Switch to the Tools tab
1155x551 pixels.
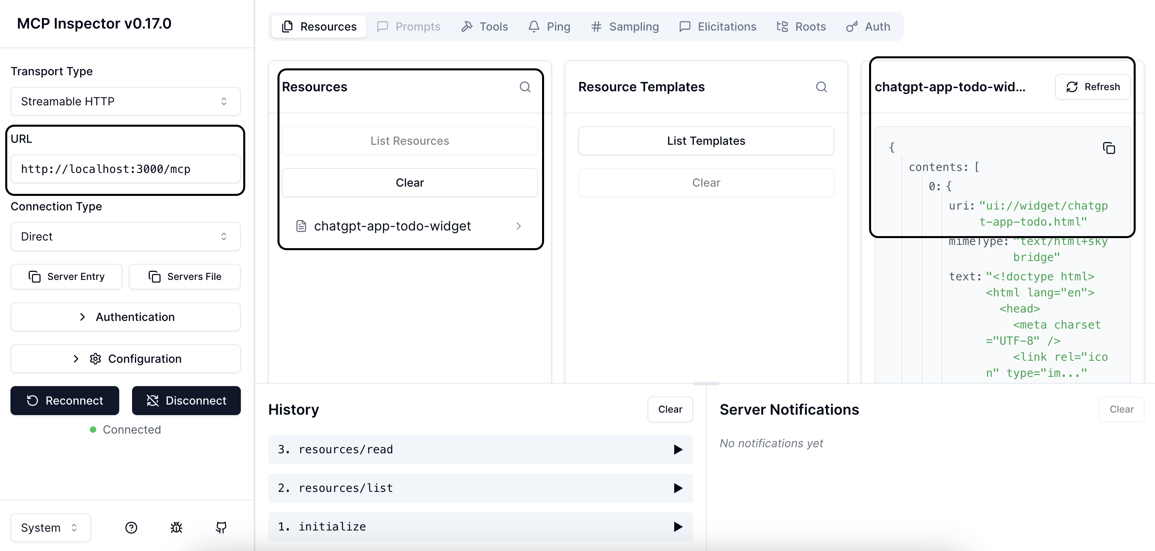[485, 27]
